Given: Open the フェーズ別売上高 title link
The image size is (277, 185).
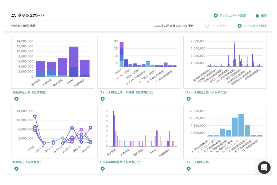Looking at the screenshot, I should pos(197,162).
